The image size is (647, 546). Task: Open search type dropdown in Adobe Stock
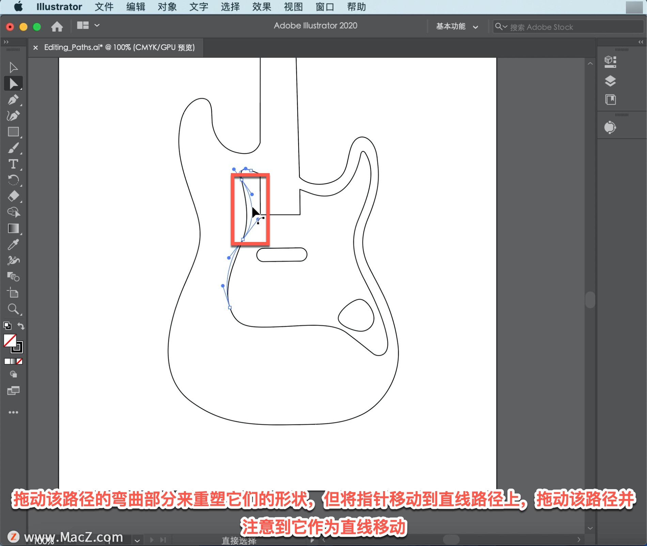point(501,27)
